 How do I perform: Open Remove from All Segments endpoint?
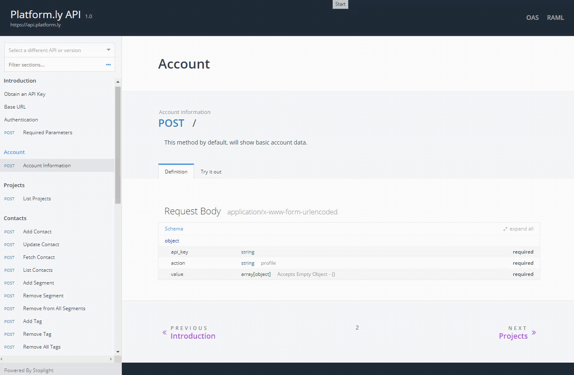pos(54,308)
